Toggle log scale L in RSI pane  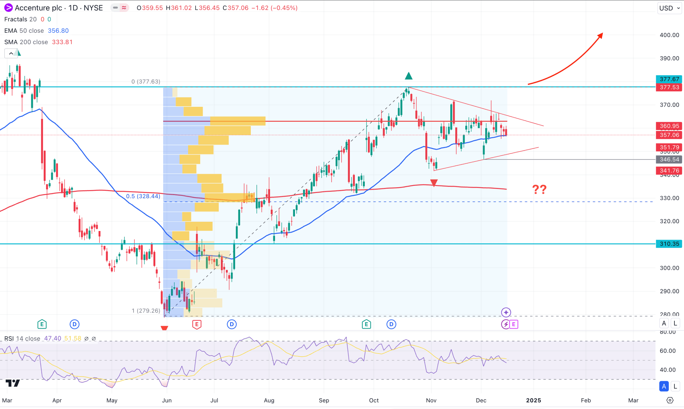click(675, 386)
